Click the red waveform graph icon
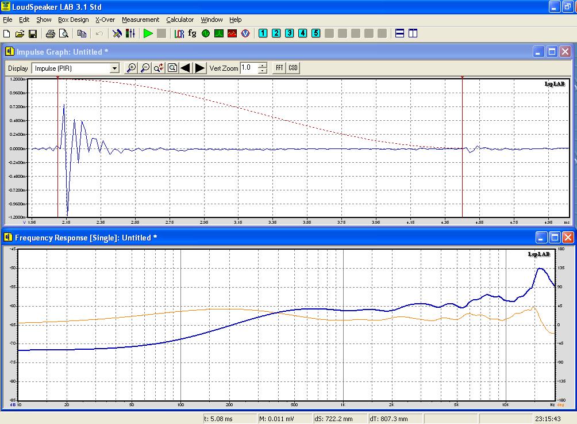This screenshot has width=577, height=424. (x=232, y=33)
